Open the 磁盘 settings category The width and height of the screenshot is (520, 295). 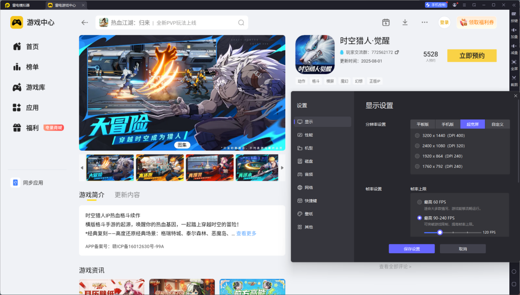point(323,161)
